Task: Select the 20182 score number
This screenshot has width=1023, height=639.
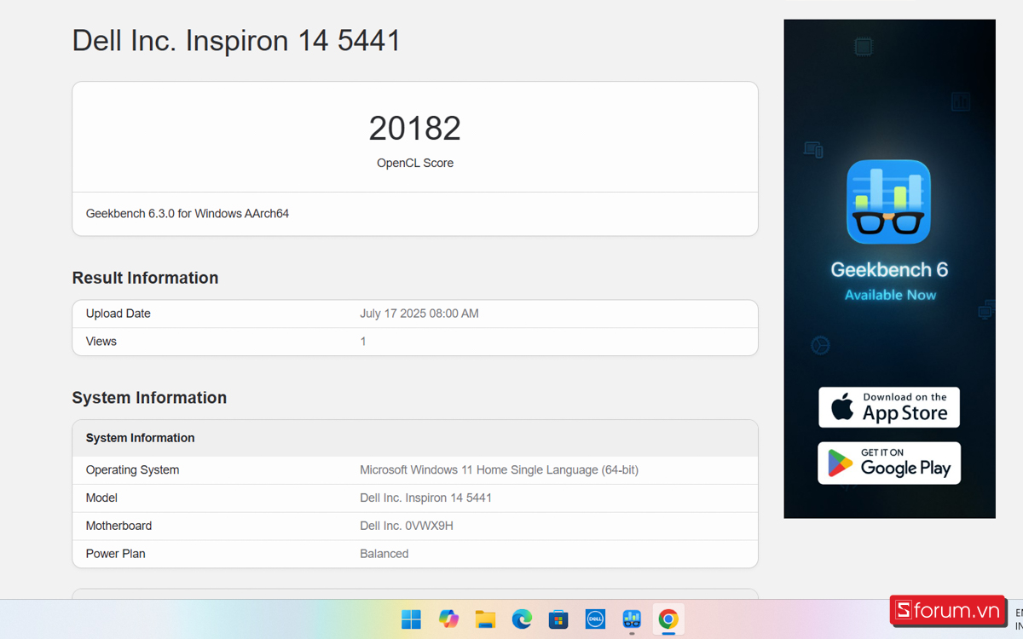Action: tap(415, 129)
